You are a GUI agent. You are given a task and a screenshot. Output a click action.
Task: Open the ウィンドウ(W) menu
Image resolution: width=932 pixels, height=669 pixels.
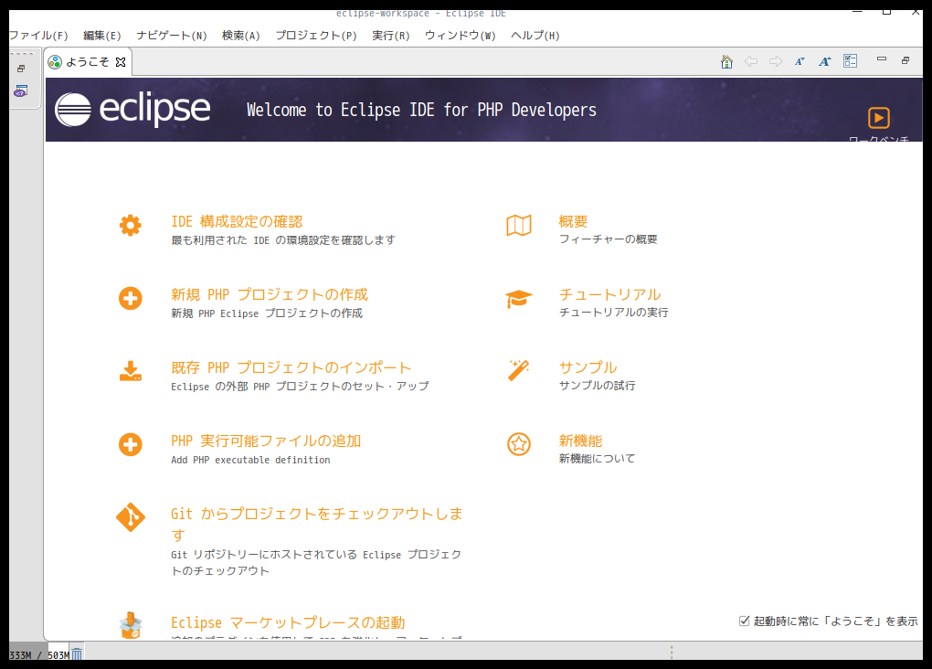pyautogui.click(x=461, y=36)
